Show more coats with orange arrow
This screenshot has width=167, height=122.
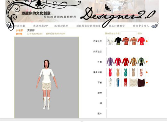(x=147, y=62)
